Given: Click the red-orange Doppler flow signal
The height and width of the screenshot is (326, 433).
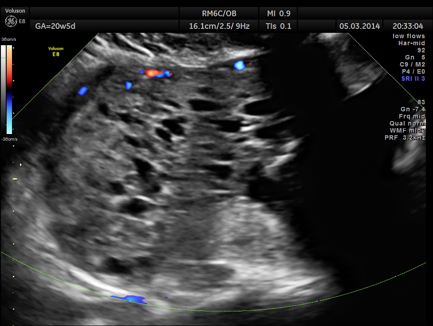Looking at the screenshot, I should tap(153, 72).
